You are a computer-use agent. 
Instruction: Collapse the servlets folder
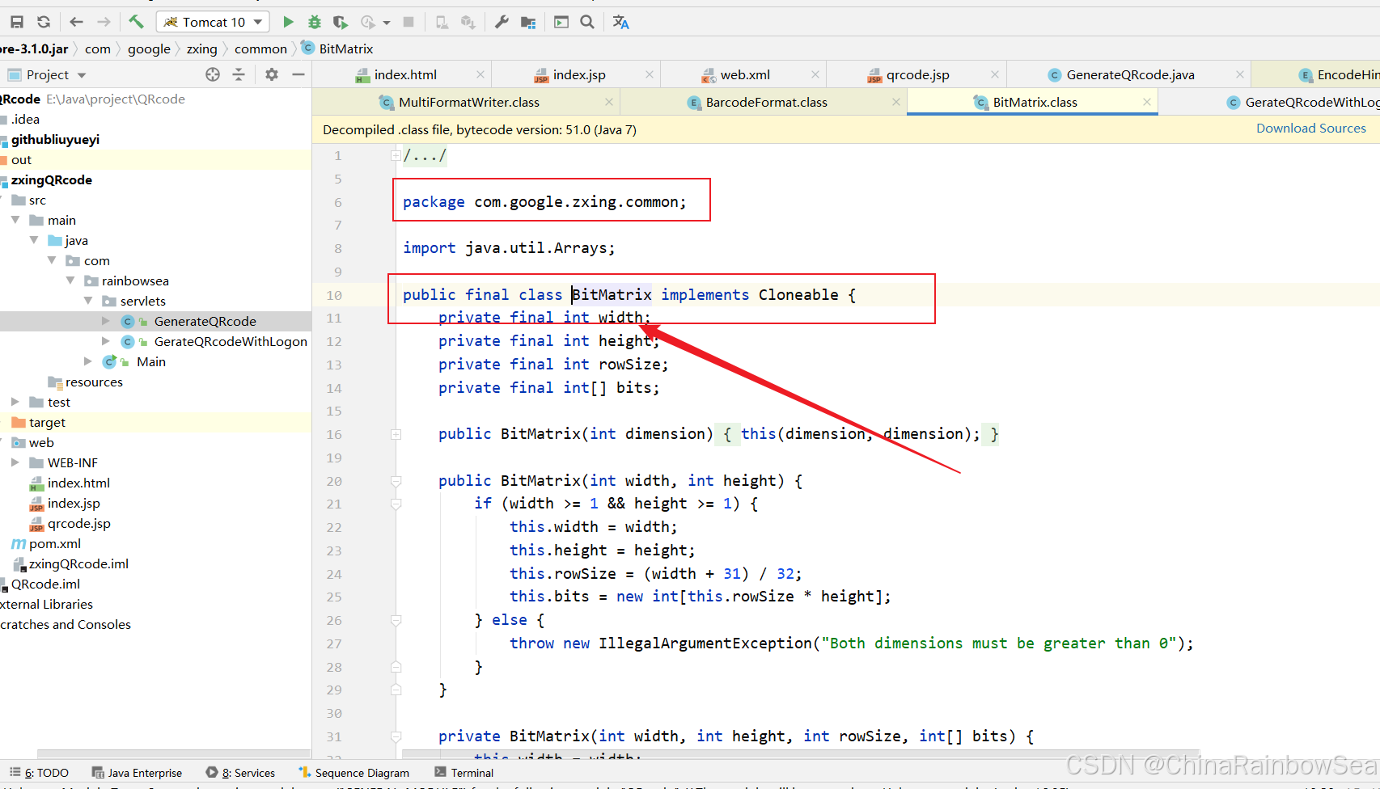point(88,301)
